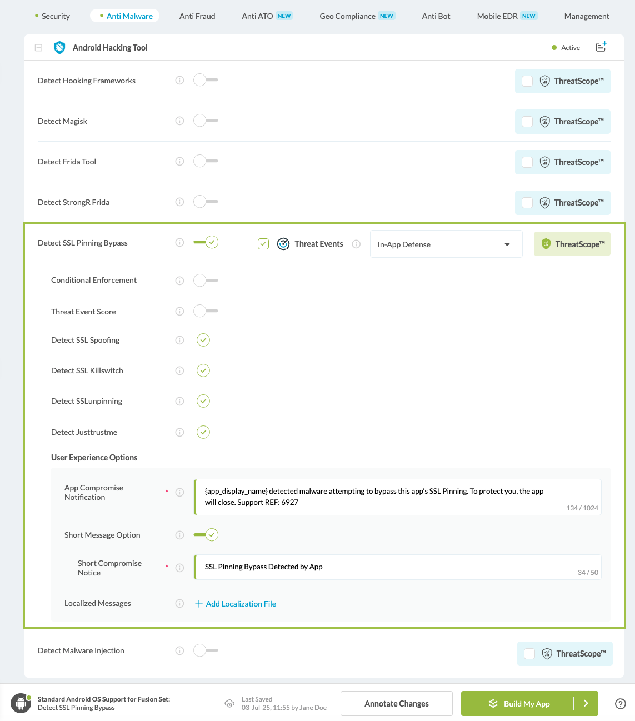Open the help question mark icon

621,704
